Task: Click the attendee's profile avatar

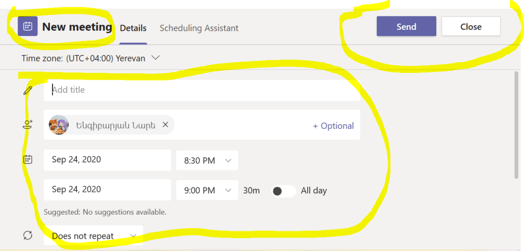Action: click(x=59, y=125)
